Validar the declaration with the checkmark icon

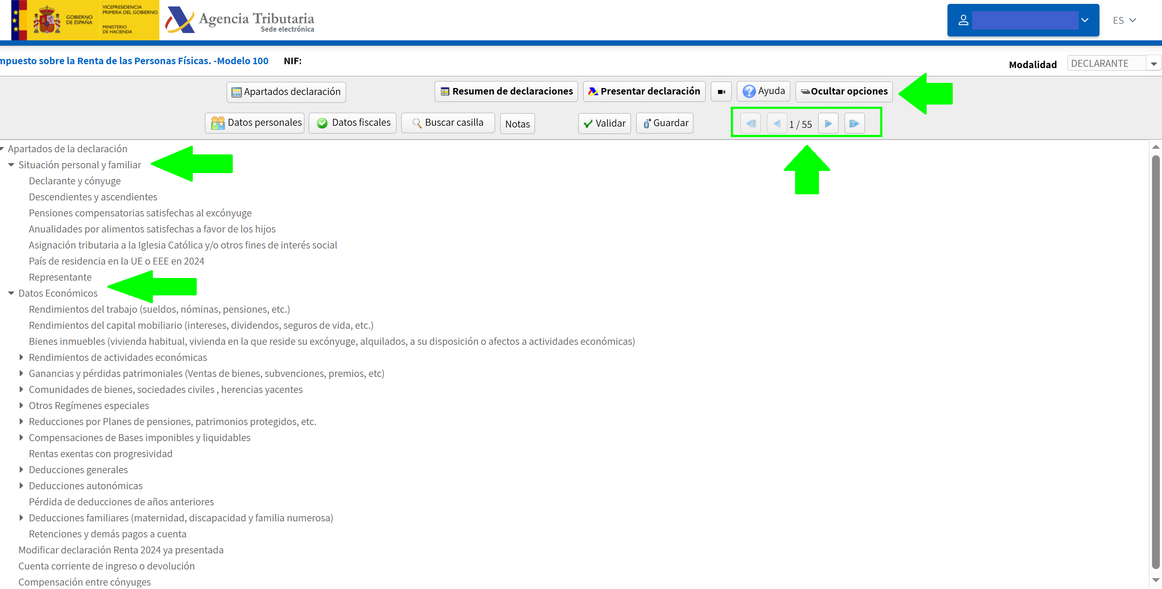(x=604, y=123)
